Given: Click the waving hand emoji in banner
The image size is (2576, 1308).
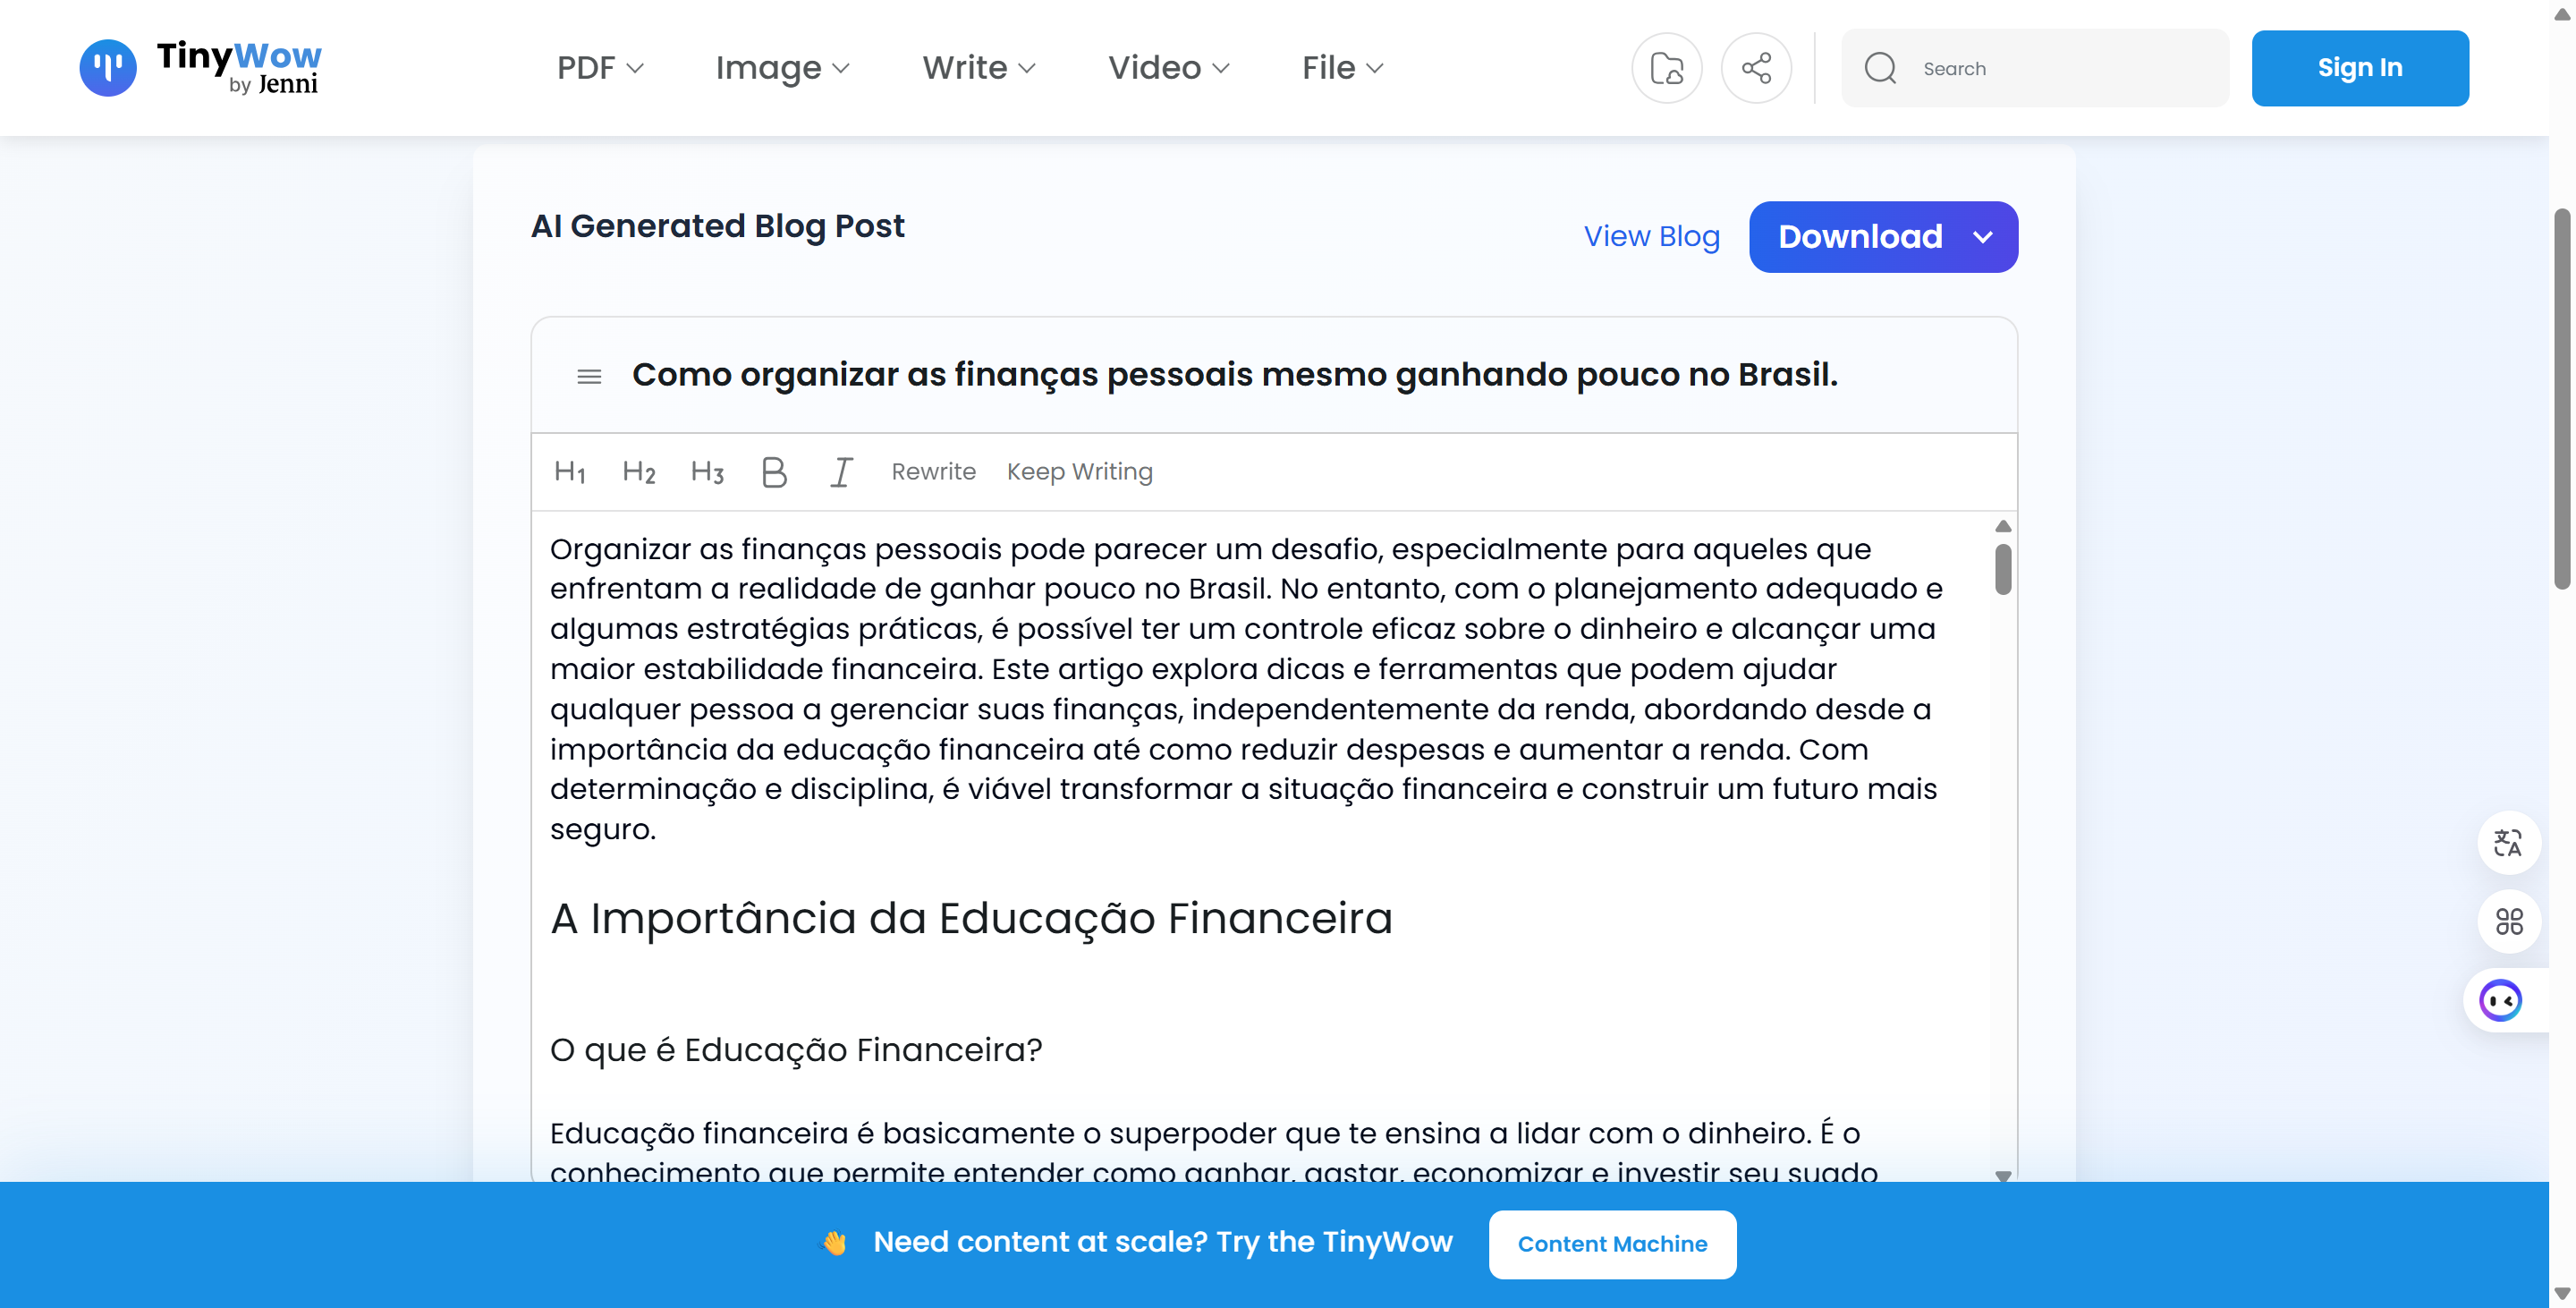Looking at the screenshot, I should click(834, 1243).
